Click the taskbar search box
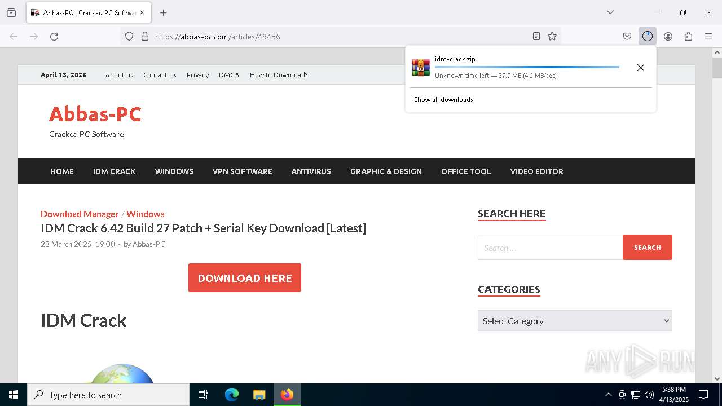The height and width of the screenshot is (406, 722). [108, 395]
